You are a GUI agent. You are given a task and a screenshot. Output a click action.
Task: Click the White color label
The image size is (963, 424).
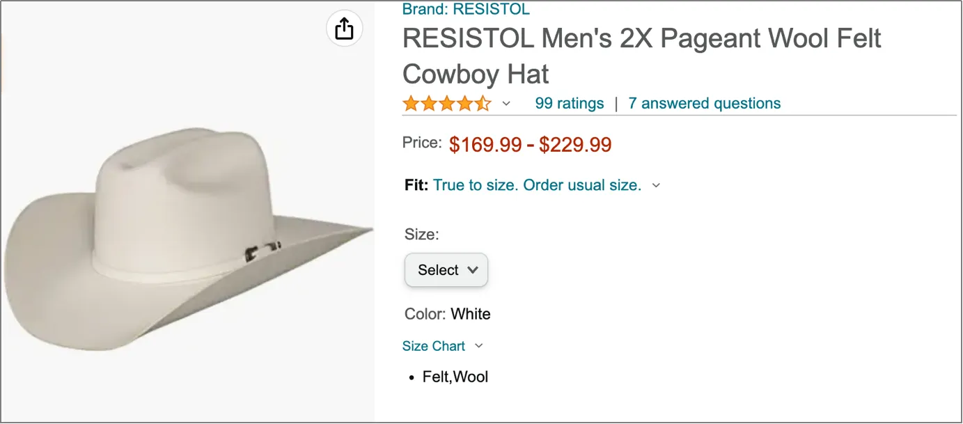[471, 314]
